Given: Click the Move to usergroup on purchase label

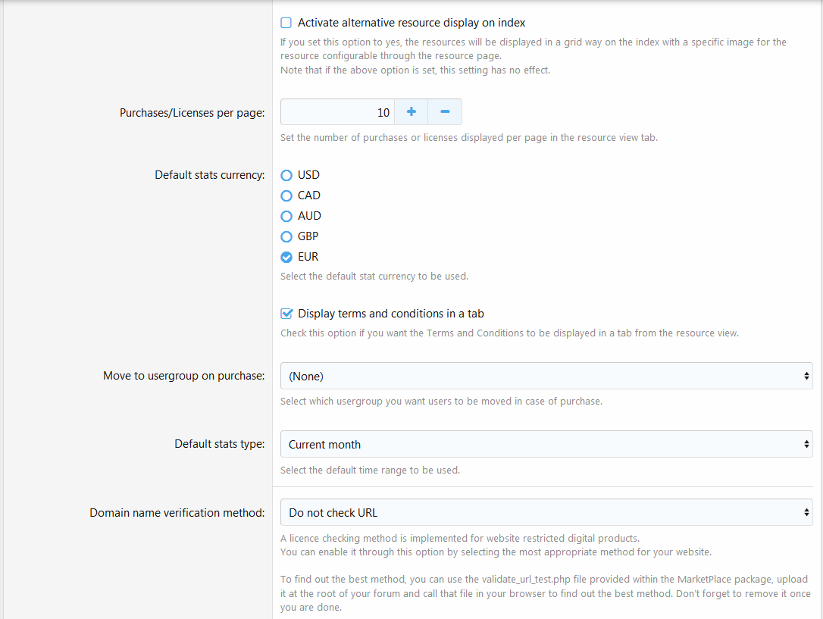Looking at the screenshot, I should [x=183, y=376].
